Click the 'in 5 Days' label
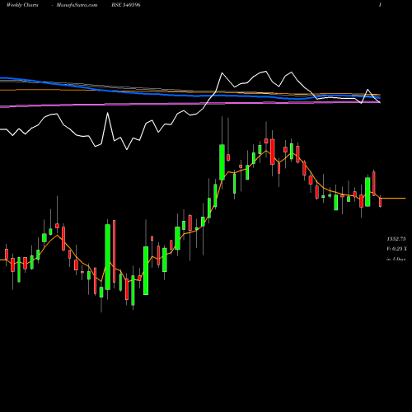The height and width of the screenshot is (412, 412). (396, 259)
